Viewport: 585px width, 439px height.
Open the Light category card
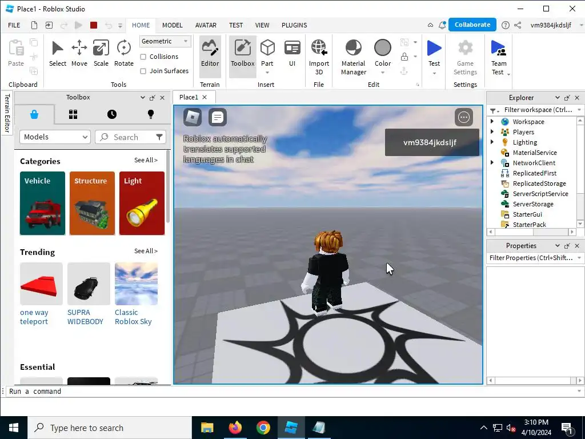pyautogui.click(x=142, y=203)
